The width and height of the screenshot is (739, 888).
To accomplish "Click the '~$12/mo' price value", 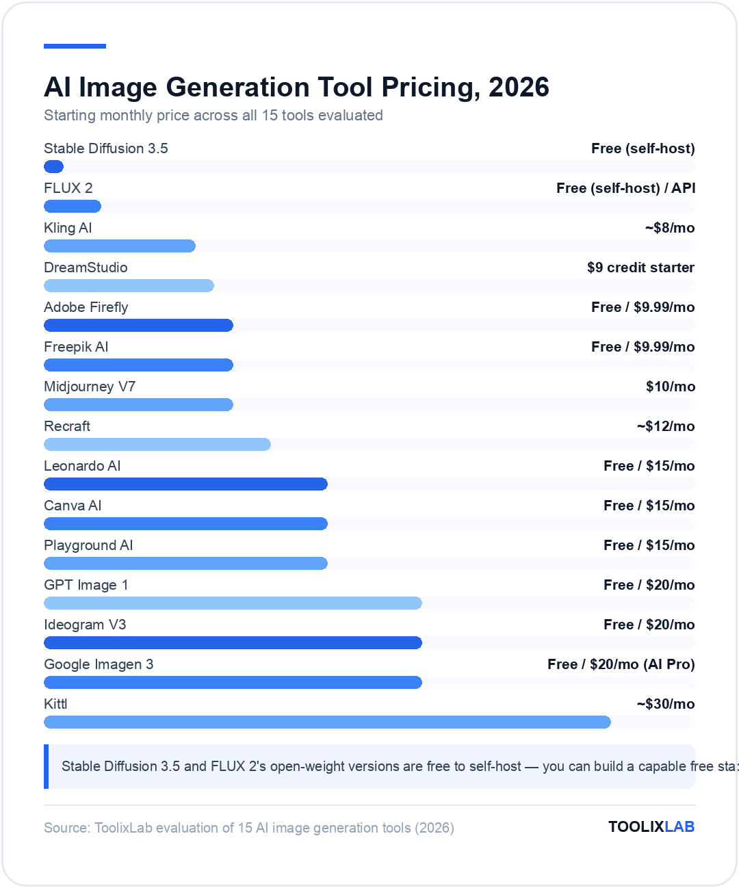I will pos(666,426).
